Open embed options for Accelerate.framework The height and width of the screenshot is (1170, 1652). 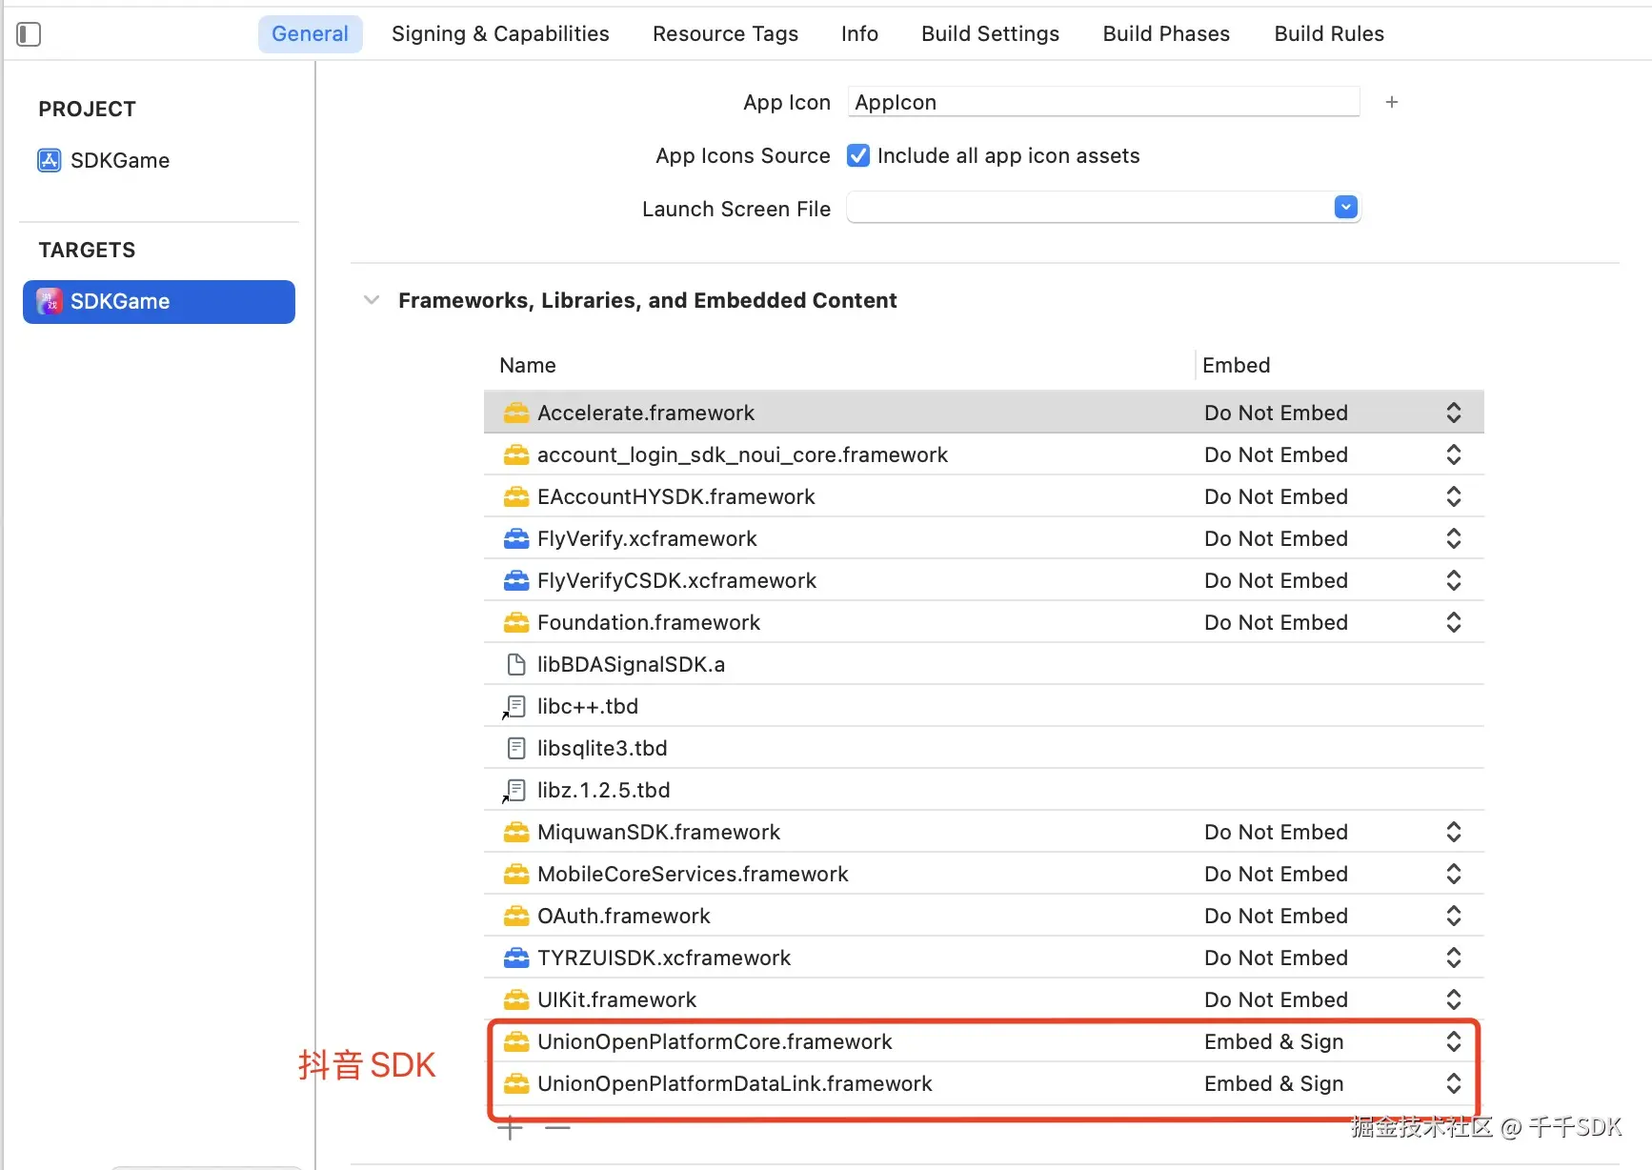(x=1454, y=413)
